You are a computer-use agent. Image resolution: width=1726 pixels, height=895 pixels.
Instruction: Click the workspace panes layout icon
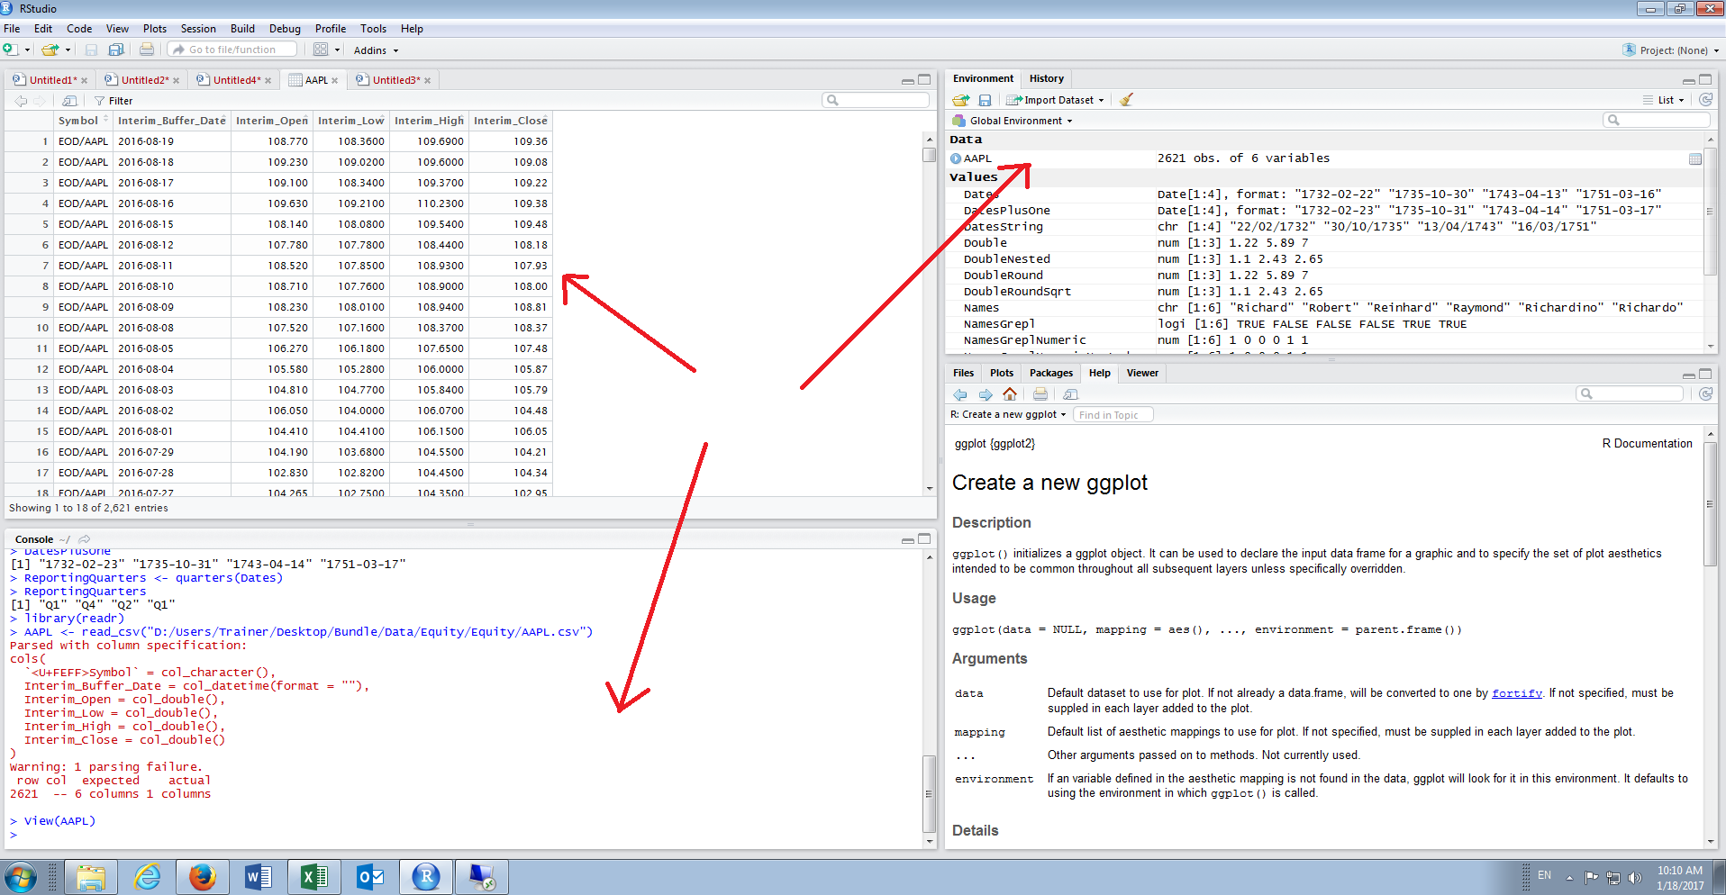coord(321,50)
